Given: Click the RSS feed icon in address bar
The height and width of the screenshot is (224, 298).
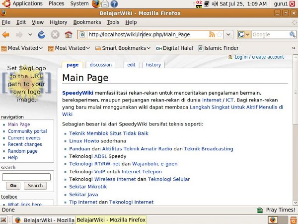Looking at the screenshot, I should tap(212, 34).
